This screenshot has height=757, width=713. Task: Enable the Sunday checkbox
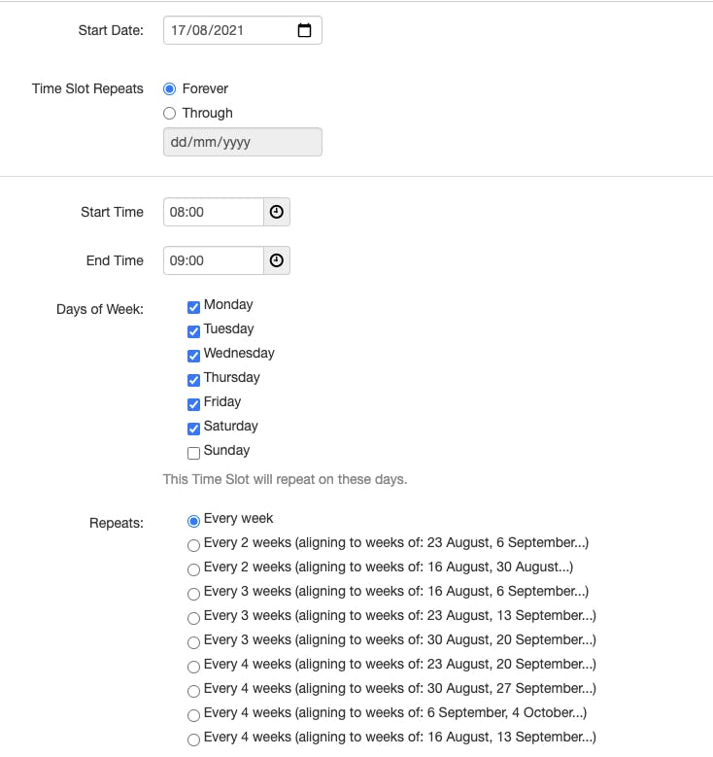(x=193, y=453)
